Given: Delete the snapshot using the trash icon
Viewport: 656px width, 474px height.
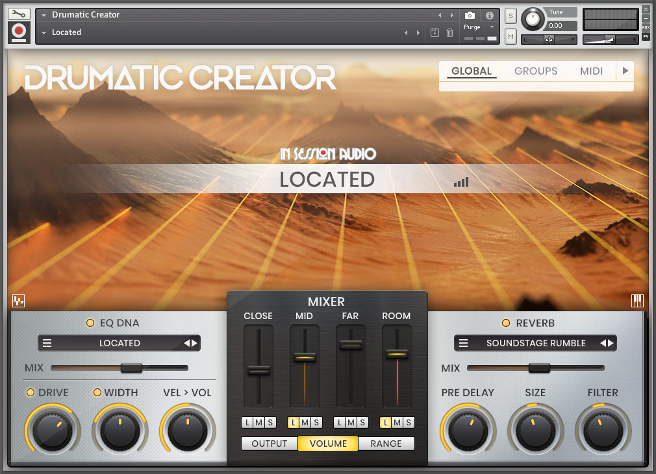Looking at the screenshot, I should pos(450,32).
